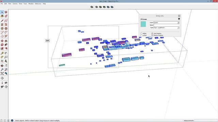Select the Protractor tool
Screen dimensions: 218x122
click(2, 57)
